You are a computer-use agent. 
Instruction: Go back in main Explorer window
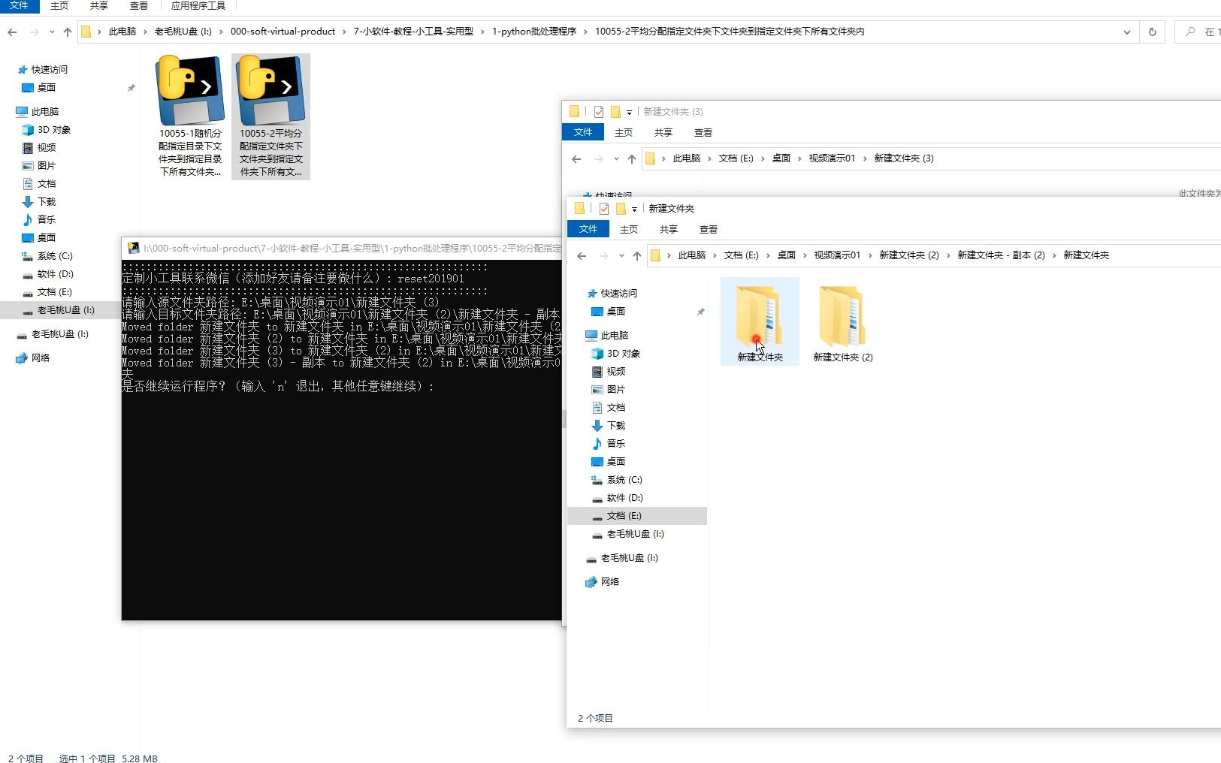[12, 32]
